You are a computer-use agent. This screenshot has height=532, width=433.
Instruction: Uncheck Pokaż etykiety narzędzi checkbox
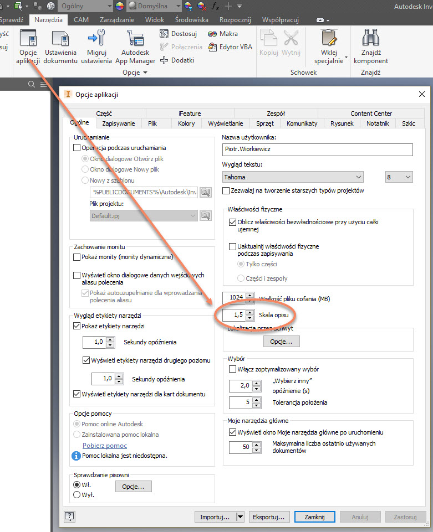pyautogui.click(x=77, y=327)
